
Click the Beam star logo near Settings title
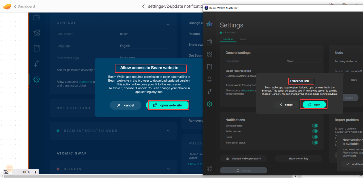[209, 24]
